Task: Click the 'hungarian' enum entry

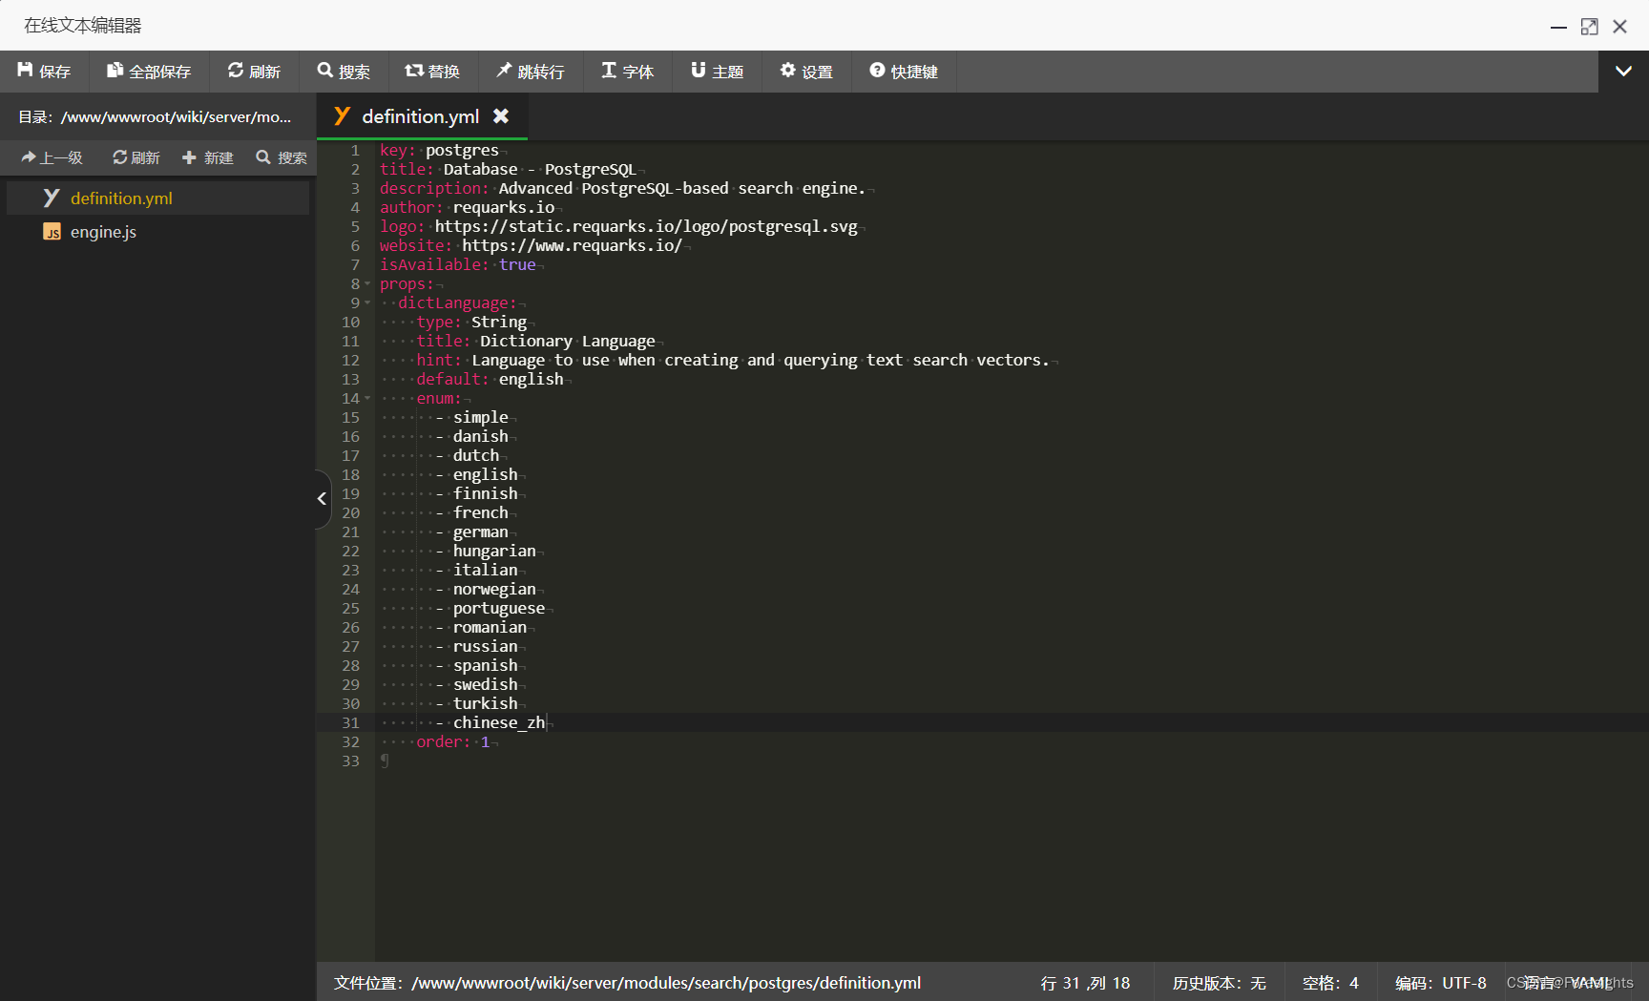Action: pyautogui.click(x=494, y=551)
